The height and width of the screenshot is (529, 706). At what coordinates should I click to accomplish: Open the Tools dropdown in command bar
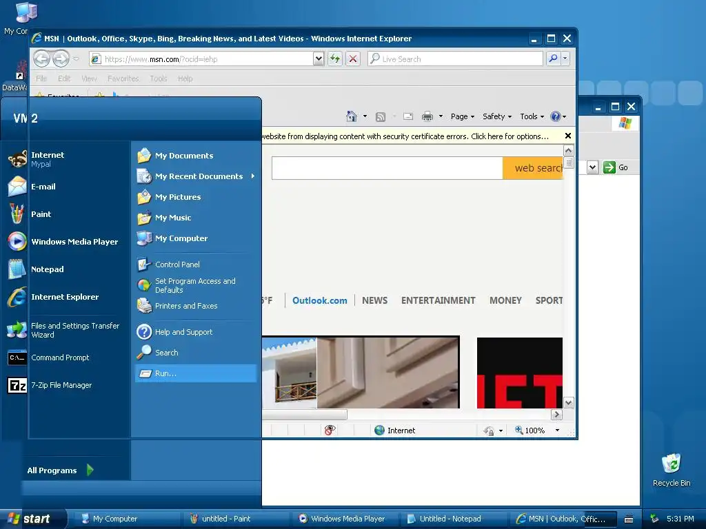(x=532, y=116)
